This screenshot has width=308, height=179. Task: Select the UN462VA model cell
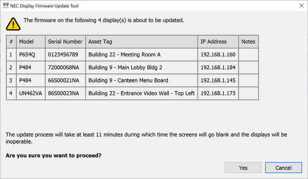(31, 93)
